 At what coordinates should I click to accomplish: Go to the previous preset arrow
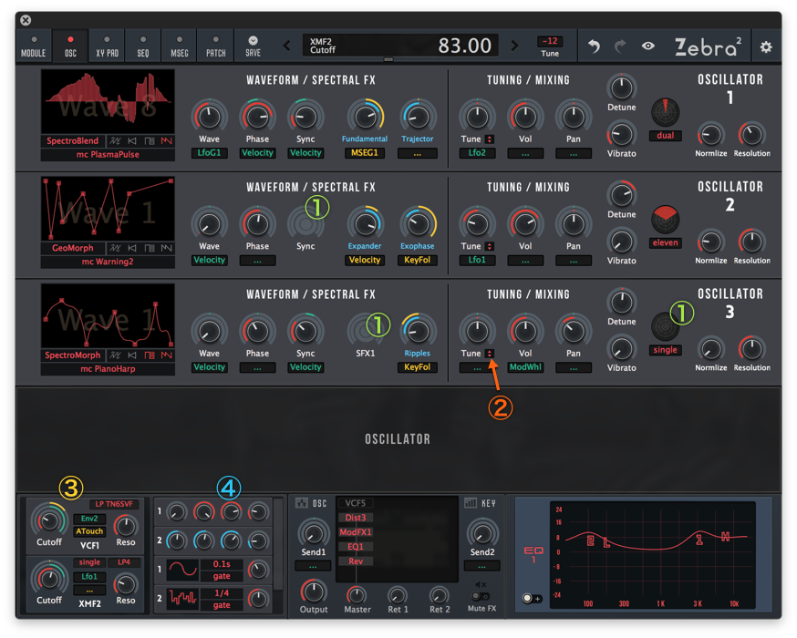(287, 46)
